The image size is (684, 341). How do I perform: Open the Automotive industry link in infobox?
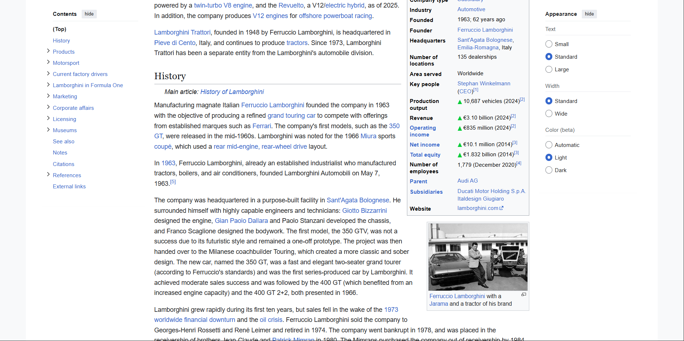point(471,9)
